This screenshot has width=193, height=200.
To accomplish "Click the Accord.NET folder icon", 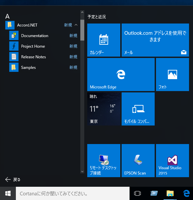I will pyautogui.click(x=10, y=25).
